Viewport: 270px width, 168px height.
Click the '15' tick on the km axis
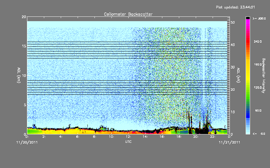tap(24, 46)
